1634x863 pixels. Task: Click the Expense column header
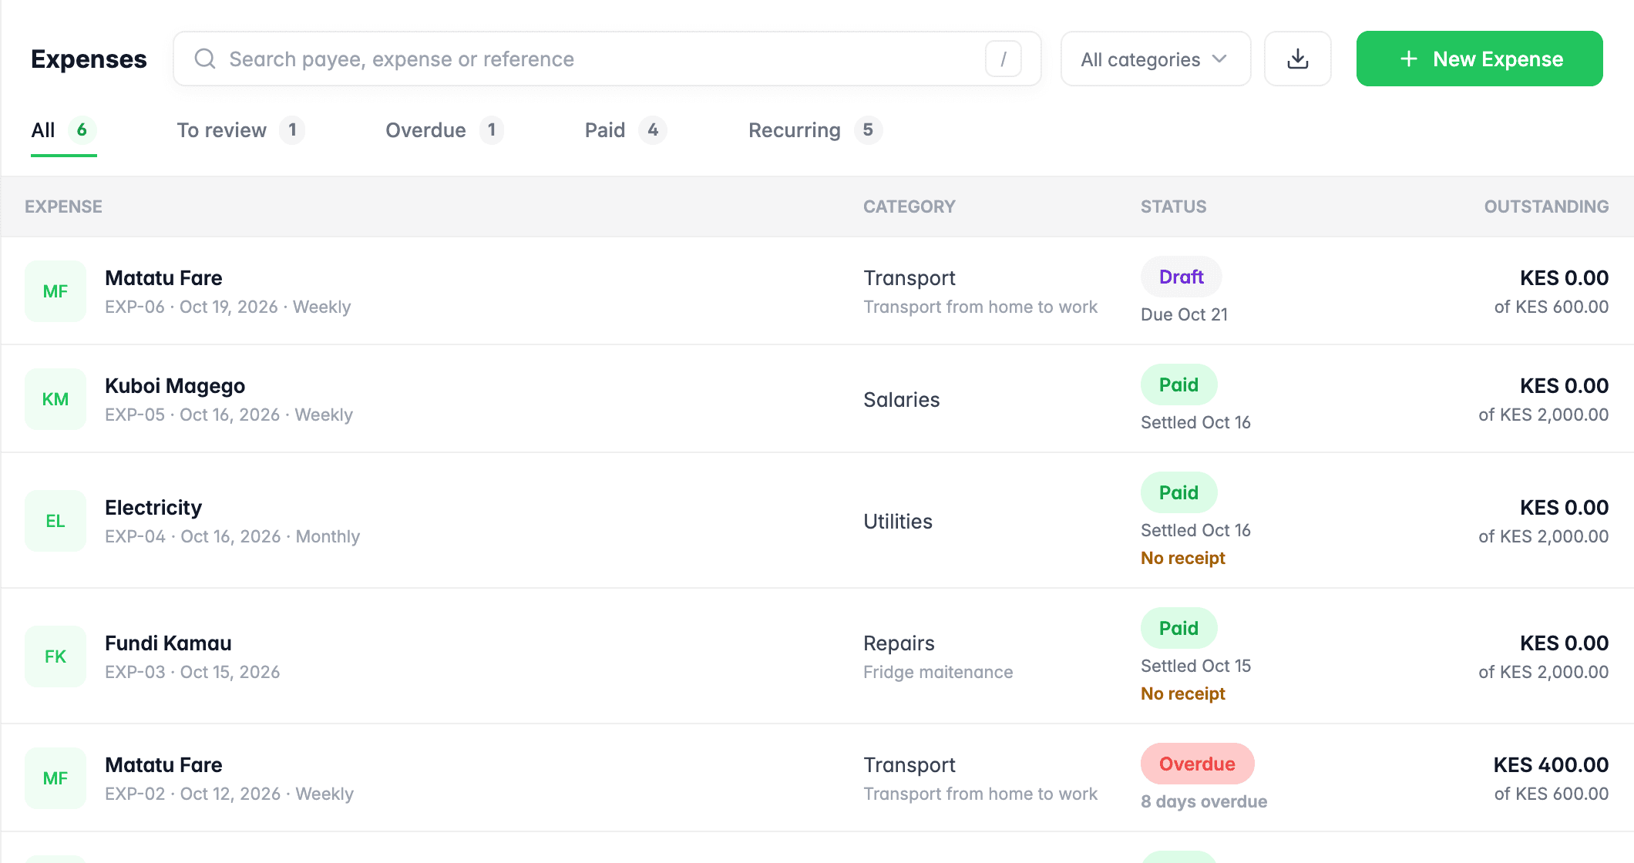(x=63, y=207)
